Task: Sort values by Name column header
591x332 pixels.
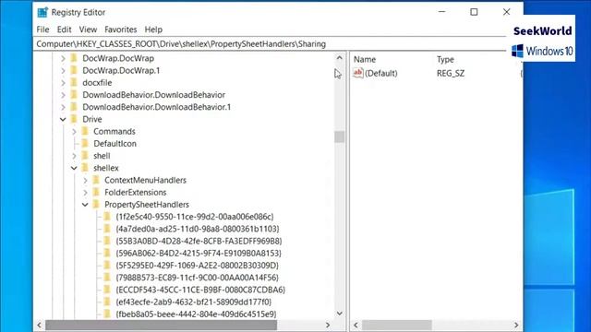Action: pyautogui.click(x=365, y=59)
